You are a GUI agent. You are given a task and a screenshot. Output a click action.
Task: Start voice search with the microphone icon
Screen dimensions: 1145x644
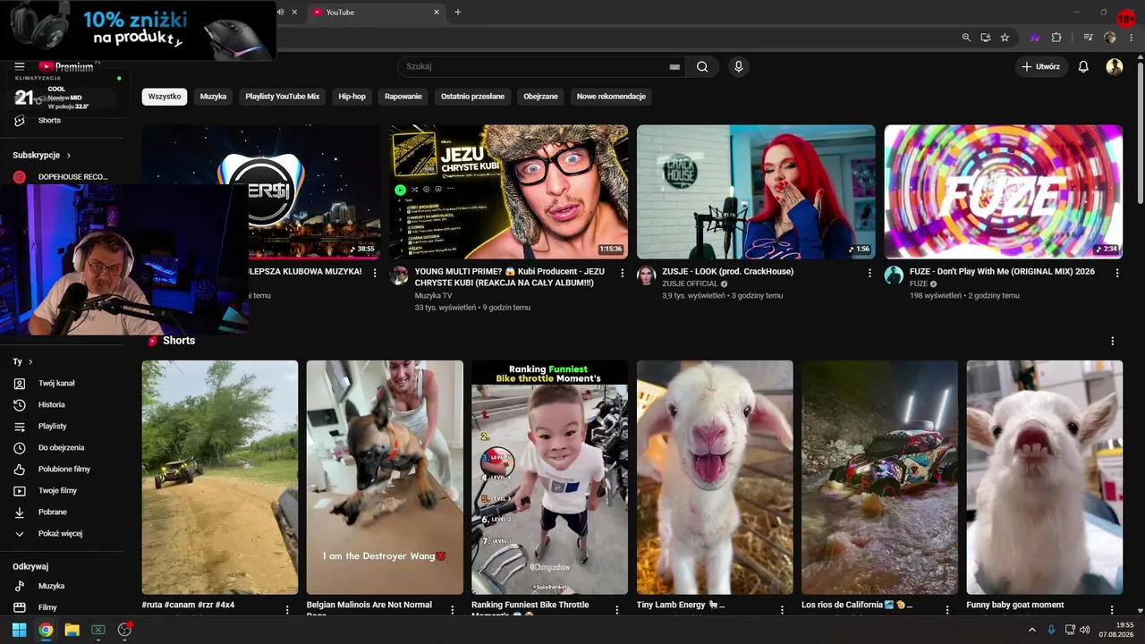pyautogui.click(x=738, y=66)
